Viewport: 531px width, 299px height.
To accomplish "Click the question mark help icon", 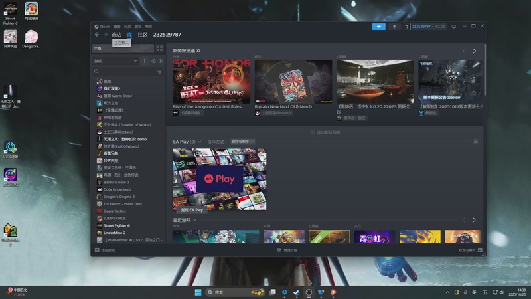I will (407, 27).
